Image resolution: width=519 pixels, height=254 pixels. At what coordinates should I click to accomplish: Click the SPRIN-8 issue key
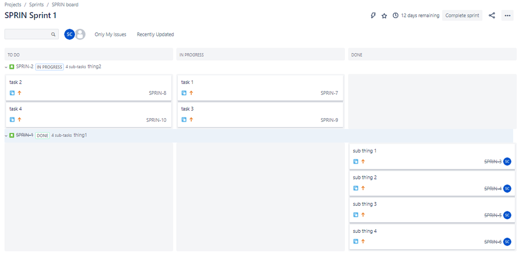point(157,93)
